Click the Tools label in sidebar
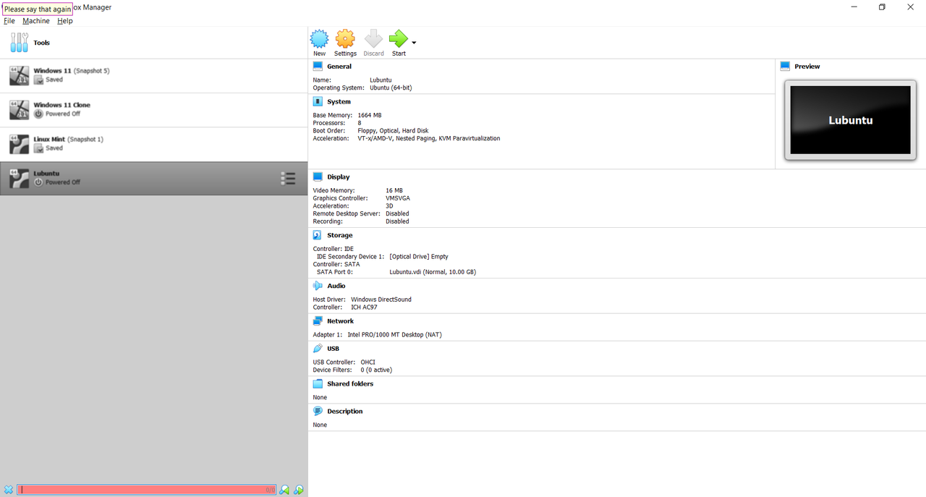Screen dimensions: 926x497 (x=42, y=43)
